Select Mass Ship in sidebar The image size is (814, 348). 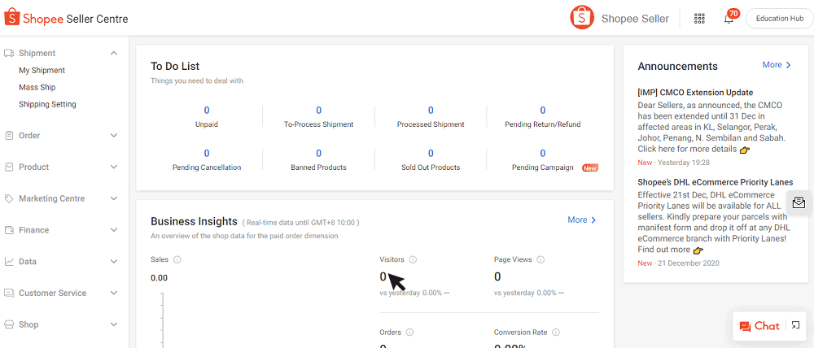[37, 87]
